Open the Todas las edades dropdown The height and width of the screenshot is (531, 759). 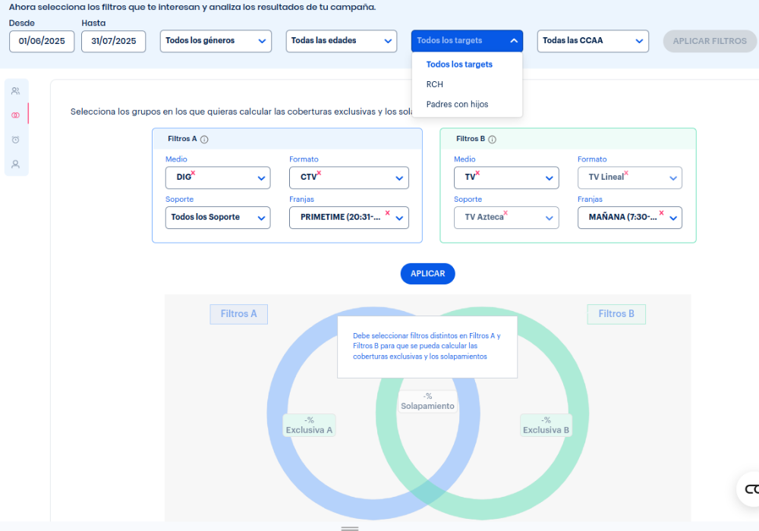(341, 41)
